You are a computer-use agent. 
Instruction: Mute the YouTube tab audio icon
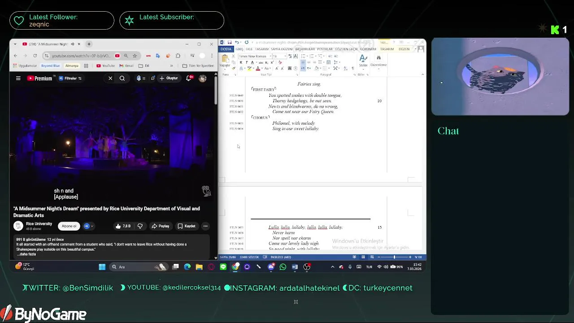tap(73, 44)
